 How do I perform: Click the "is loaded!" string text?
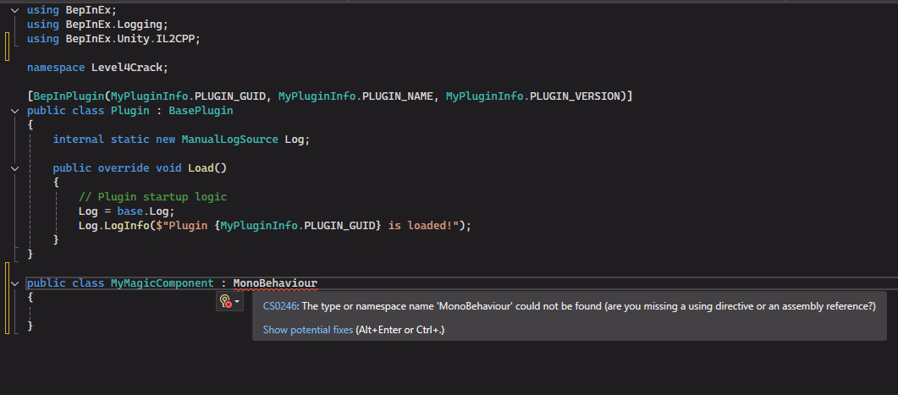point(425,226)
